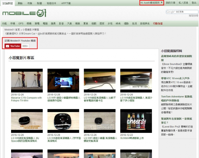Screen dimensions: 199x158
Task: Subscribe via the red YouTube button
Action: click(x=13, y=46)
